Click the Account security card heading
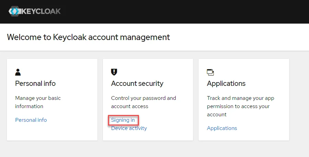309x157 pixels. point(137,83)
